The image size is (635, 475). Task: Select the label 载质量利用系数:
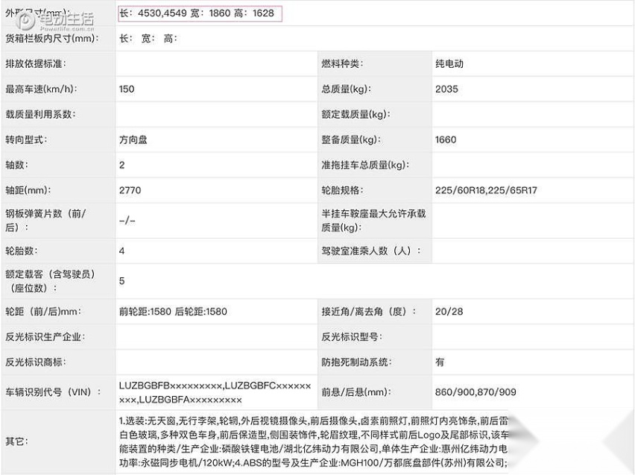point(40,114)
